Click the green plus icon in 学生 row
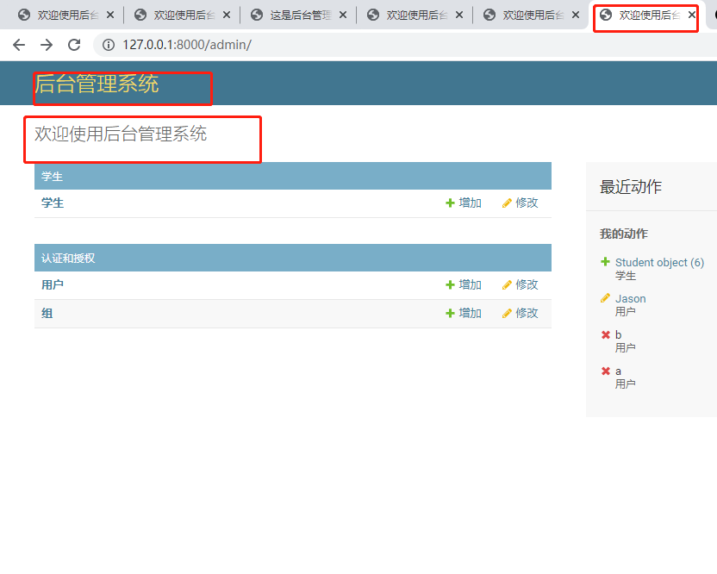Viewport: 717px width, 574px height. (x=450, y=203)
